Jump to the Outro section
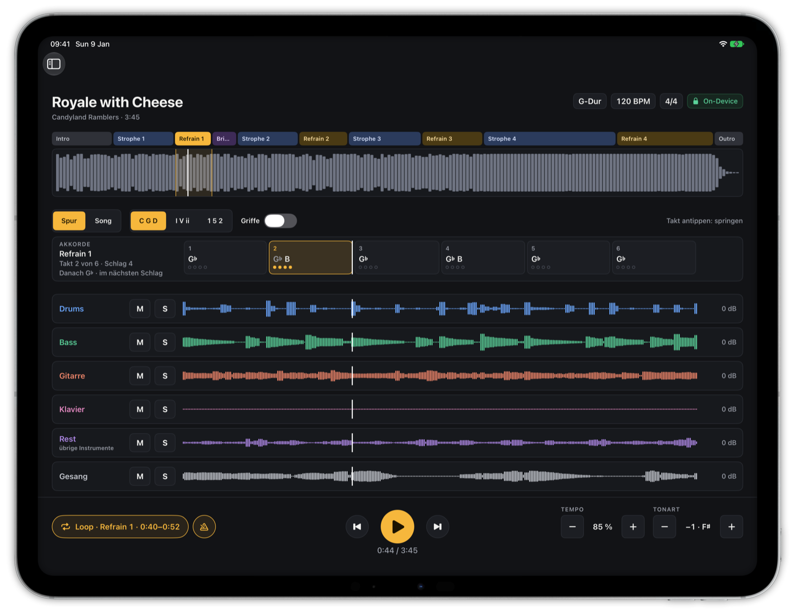The image size is (795, 612). [728, 139]
